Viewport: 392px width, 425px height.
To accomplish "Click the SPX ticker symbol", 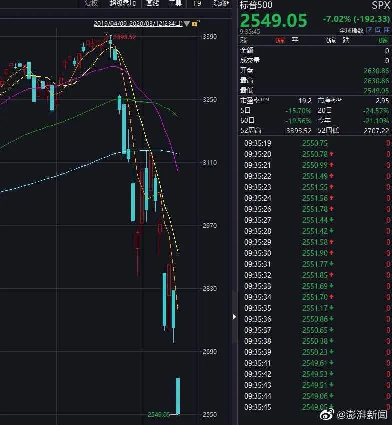I will point(381,5).
